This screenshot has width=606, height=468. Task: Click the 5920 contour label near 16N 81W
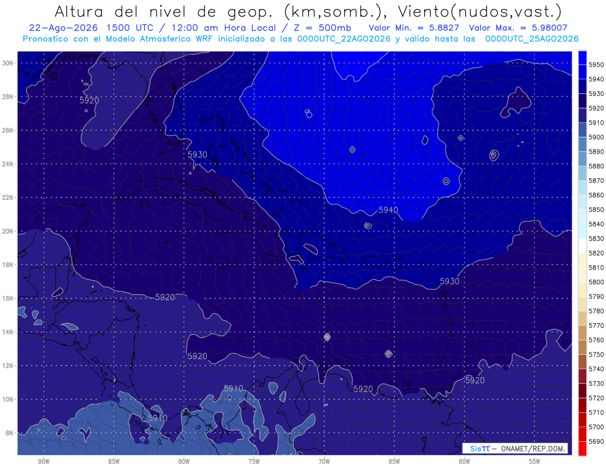(x=165, y=297)
